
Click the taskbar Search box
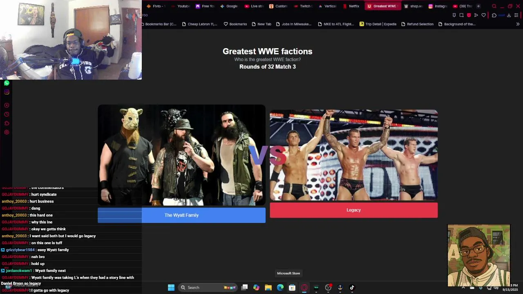(208, 287)
